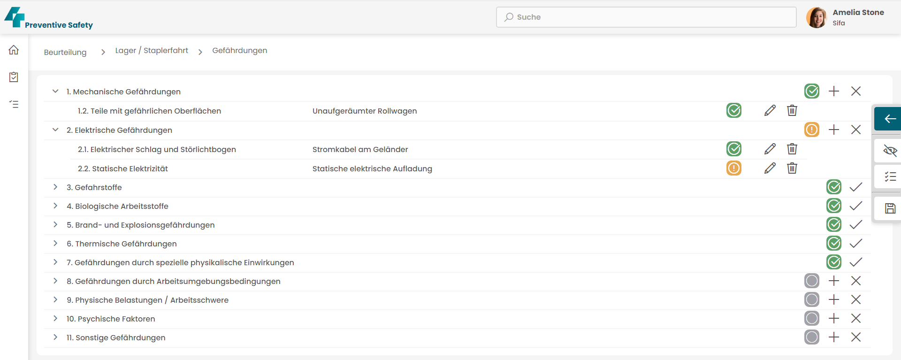
Task: Click green status of 3. Gefahrstoffe
Action: point(834,187)
